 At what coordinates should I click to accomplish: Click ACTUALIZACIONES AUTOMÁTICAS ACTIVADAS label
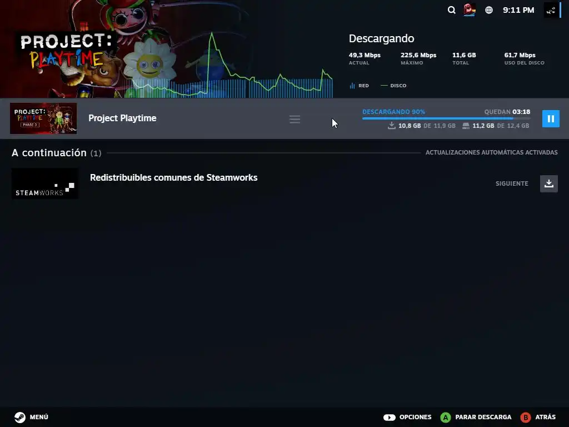[x=491, y=152]
